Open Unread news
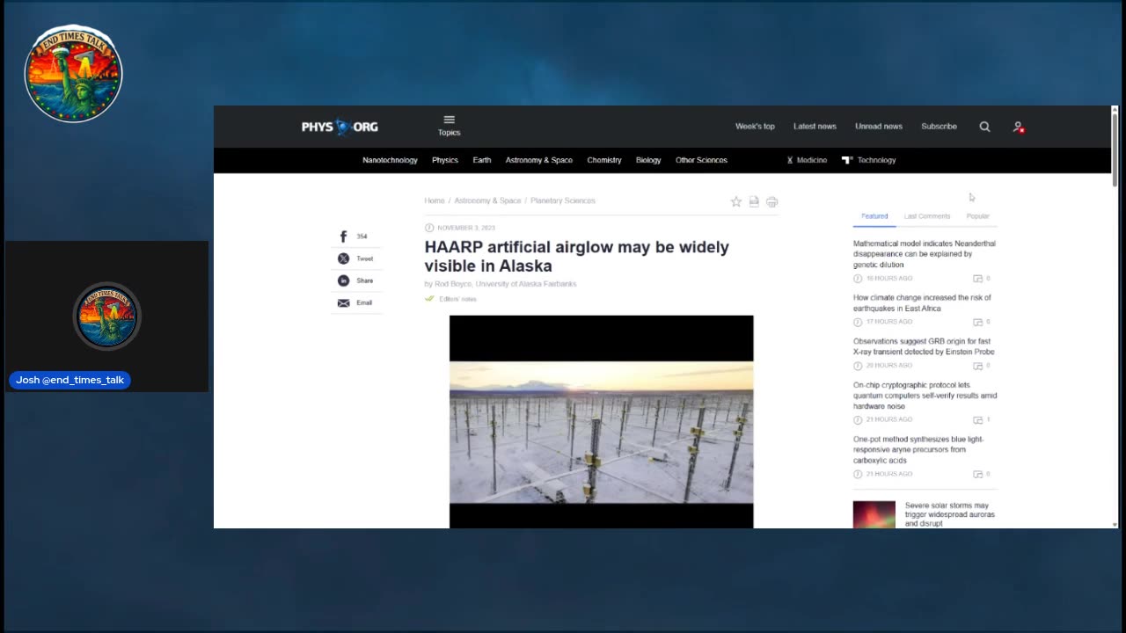Image resolution: width=1126 pixels, height=633 pixels. [879, 127]
